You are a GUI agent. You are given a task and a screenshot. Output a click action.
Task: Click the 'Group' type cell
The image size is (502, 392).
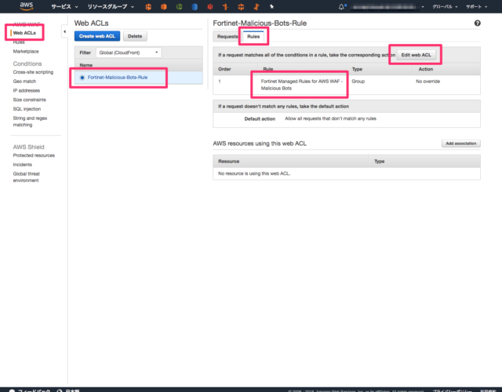[x=358, y=82]
